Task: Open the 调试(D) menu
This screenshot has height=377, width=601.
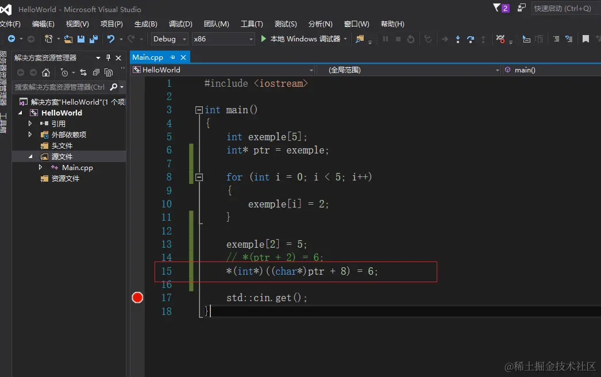Action: tap(180, 24)
